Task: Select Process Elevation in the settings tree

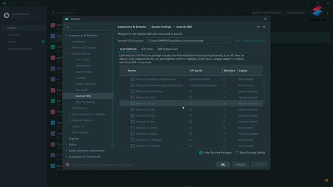Action: click(x=85, y=84)
